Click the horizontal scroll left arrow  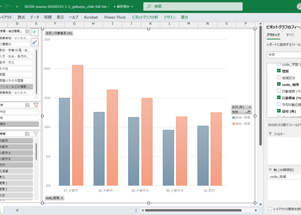point(142,210)
